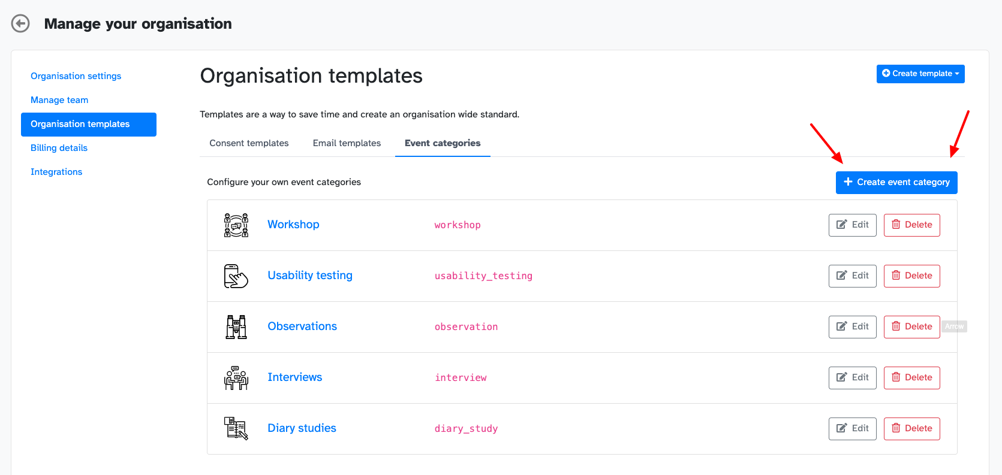Open the Create template dropdown
1002x475 pixels.
pyautogui.click(x=920, y=74)
